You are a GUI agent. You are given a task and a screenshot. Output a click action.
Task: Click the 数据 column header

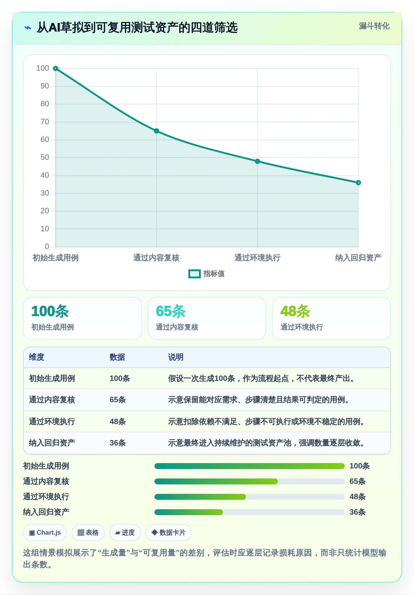(x=117, y=357)
